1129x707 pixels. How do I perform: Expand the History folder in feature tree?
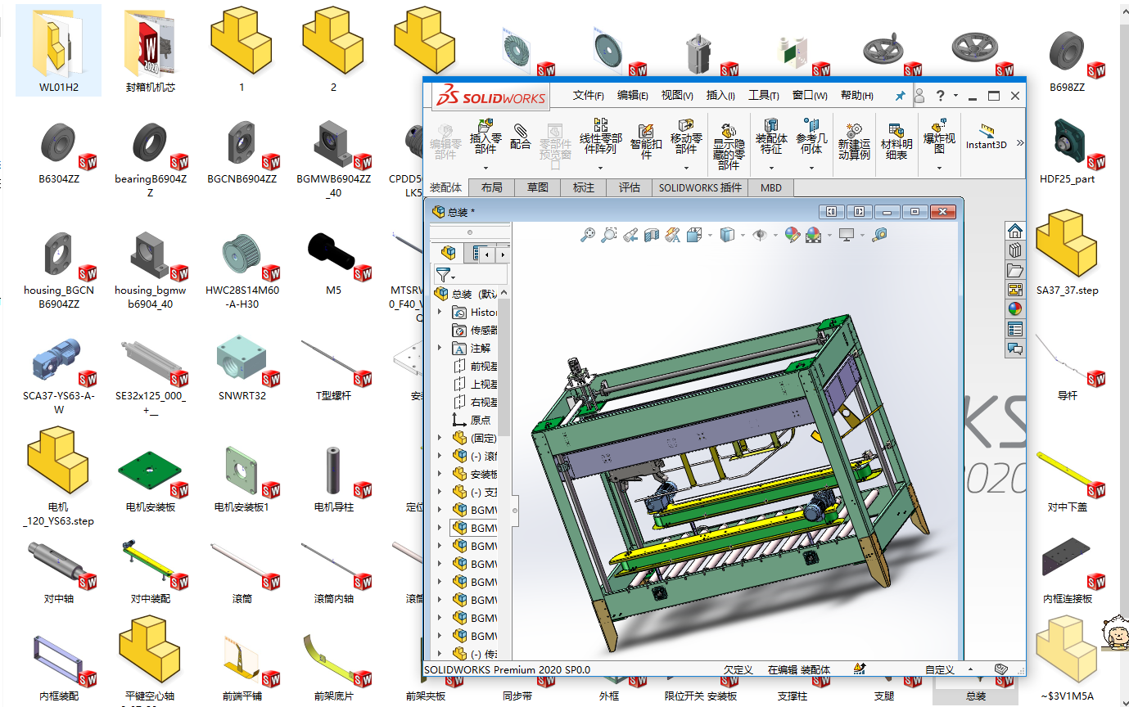coord(440,312)
